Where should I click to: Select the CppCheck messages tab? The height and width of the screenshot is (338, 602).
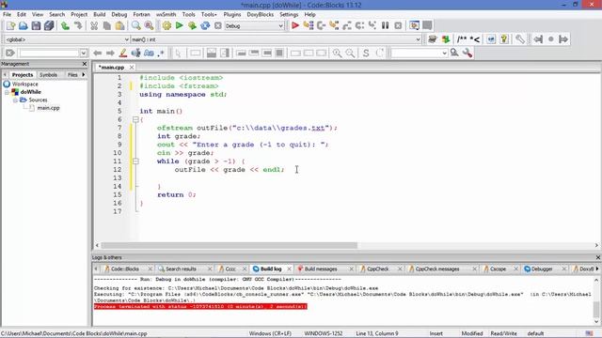(436, 269)
